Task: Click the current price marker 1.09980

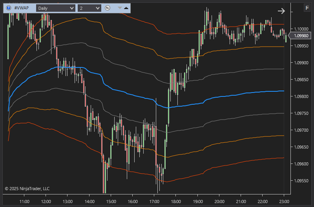Action: [301, 36]
